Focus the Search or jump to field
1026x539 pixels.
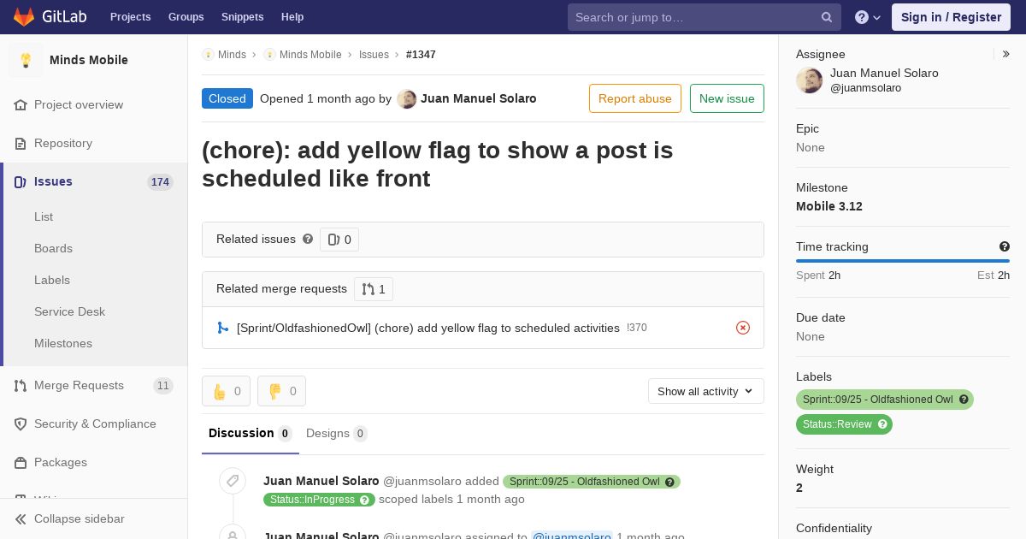coord(704,17)
